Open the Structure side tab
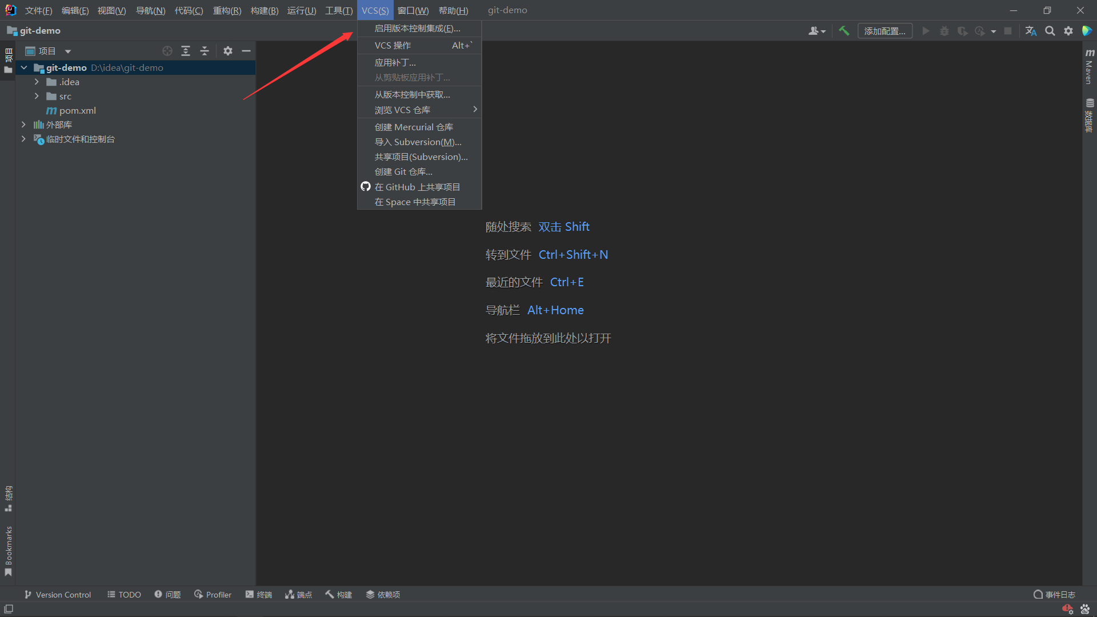Screen dimensions: 1097x617 (8, 498)
